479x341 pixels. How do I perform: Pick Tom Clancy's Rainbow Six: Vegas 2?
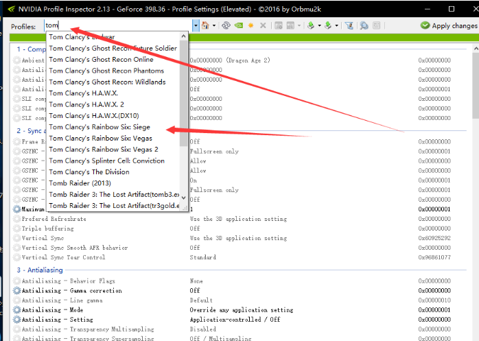tap(104, 149)
